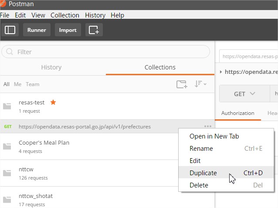
Task: Filter collections by Me
Action: pos(18,84)
